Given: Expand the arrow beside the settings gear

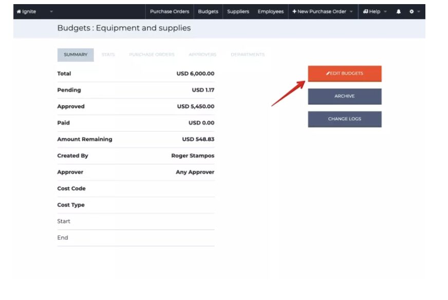Looking at the screenshot, I should 419,11.
